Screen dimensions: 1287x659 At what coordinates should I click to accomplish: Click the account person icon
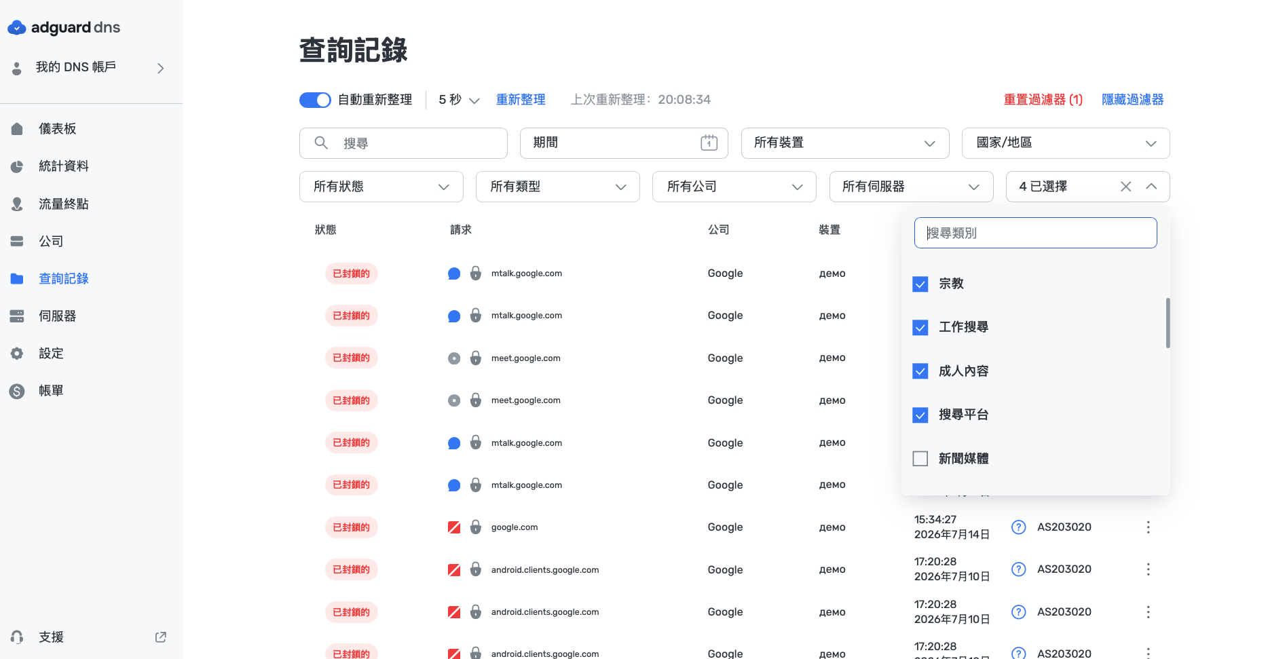pos(17,68)
